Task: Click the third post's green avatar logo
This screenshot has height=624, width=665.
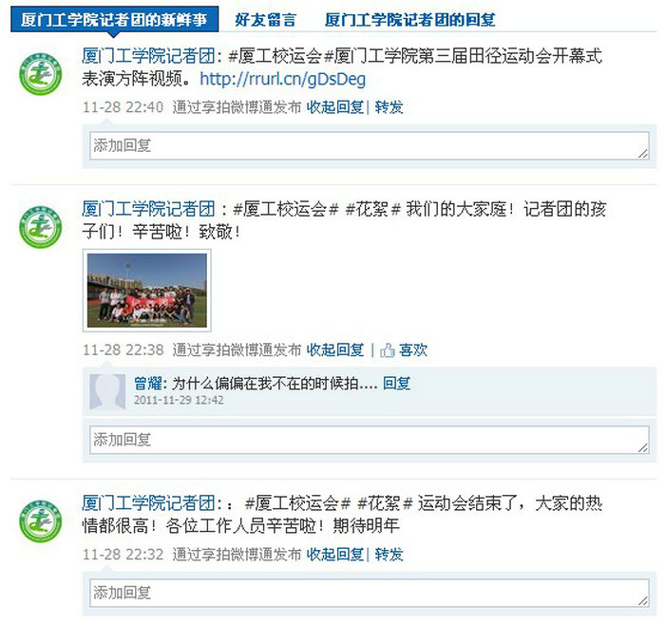Action: pos(40,520)
